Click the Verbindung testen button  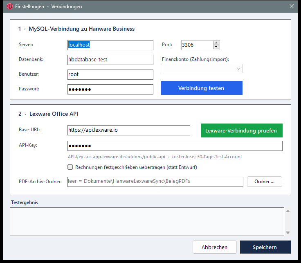(x=201, y=88)
